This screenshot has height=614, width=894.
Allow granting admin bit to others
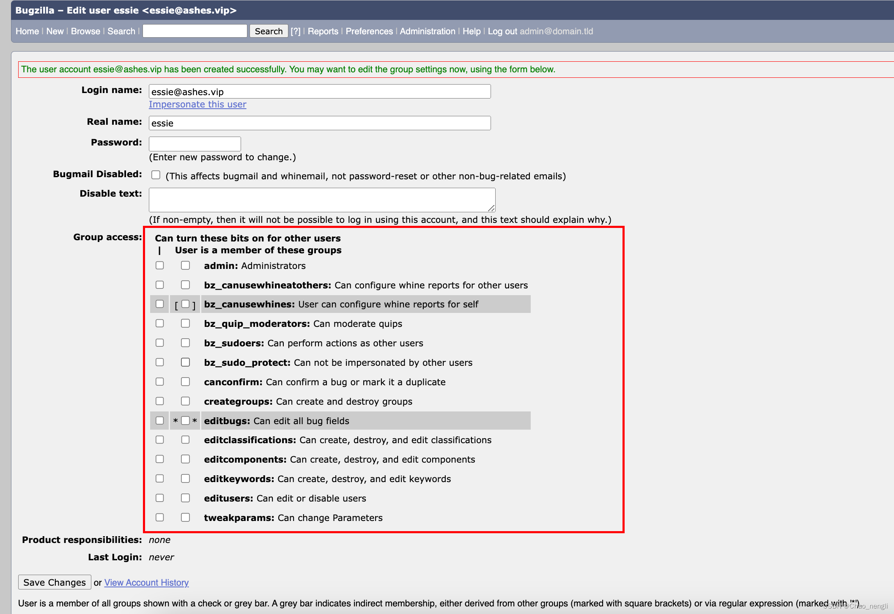[x=160, y=266]
